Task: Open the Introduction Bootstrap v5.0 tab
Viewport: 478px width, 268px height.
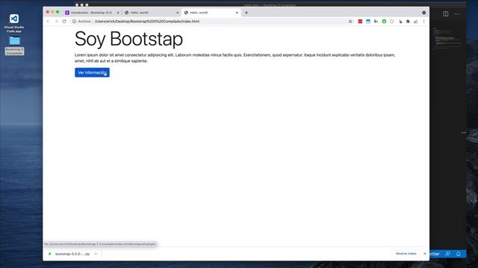Action: pyautogui.click(x=91, y=13)
